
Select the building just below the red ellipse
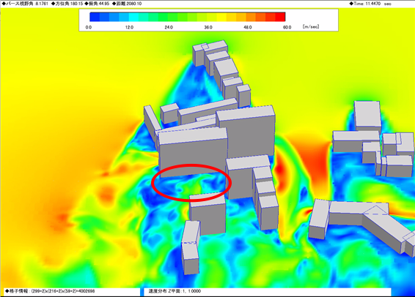click(x=207, y=214)
